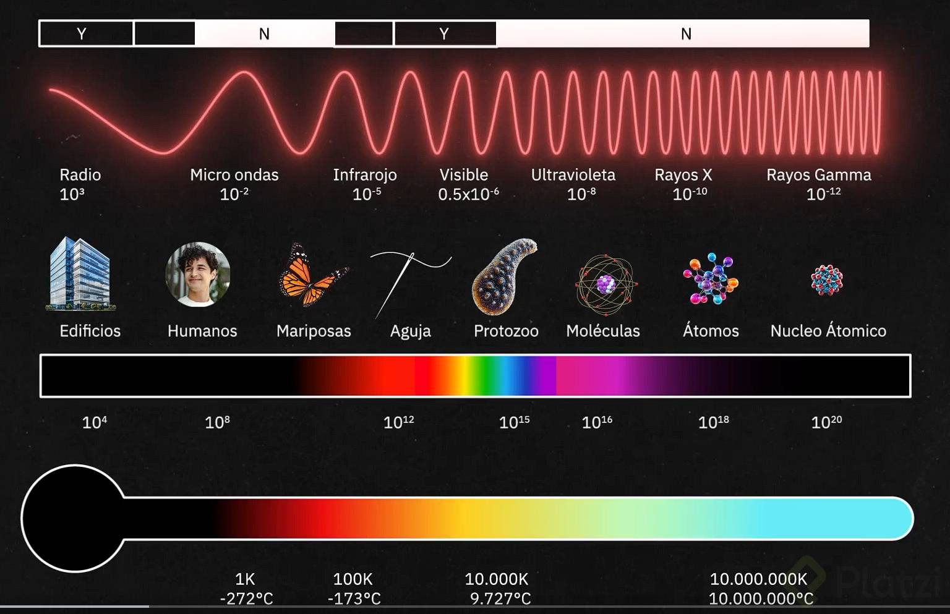Select the Moléculas orbit model icon
The width and height of the screenshot is (950, 614).
tap(606, 284)
